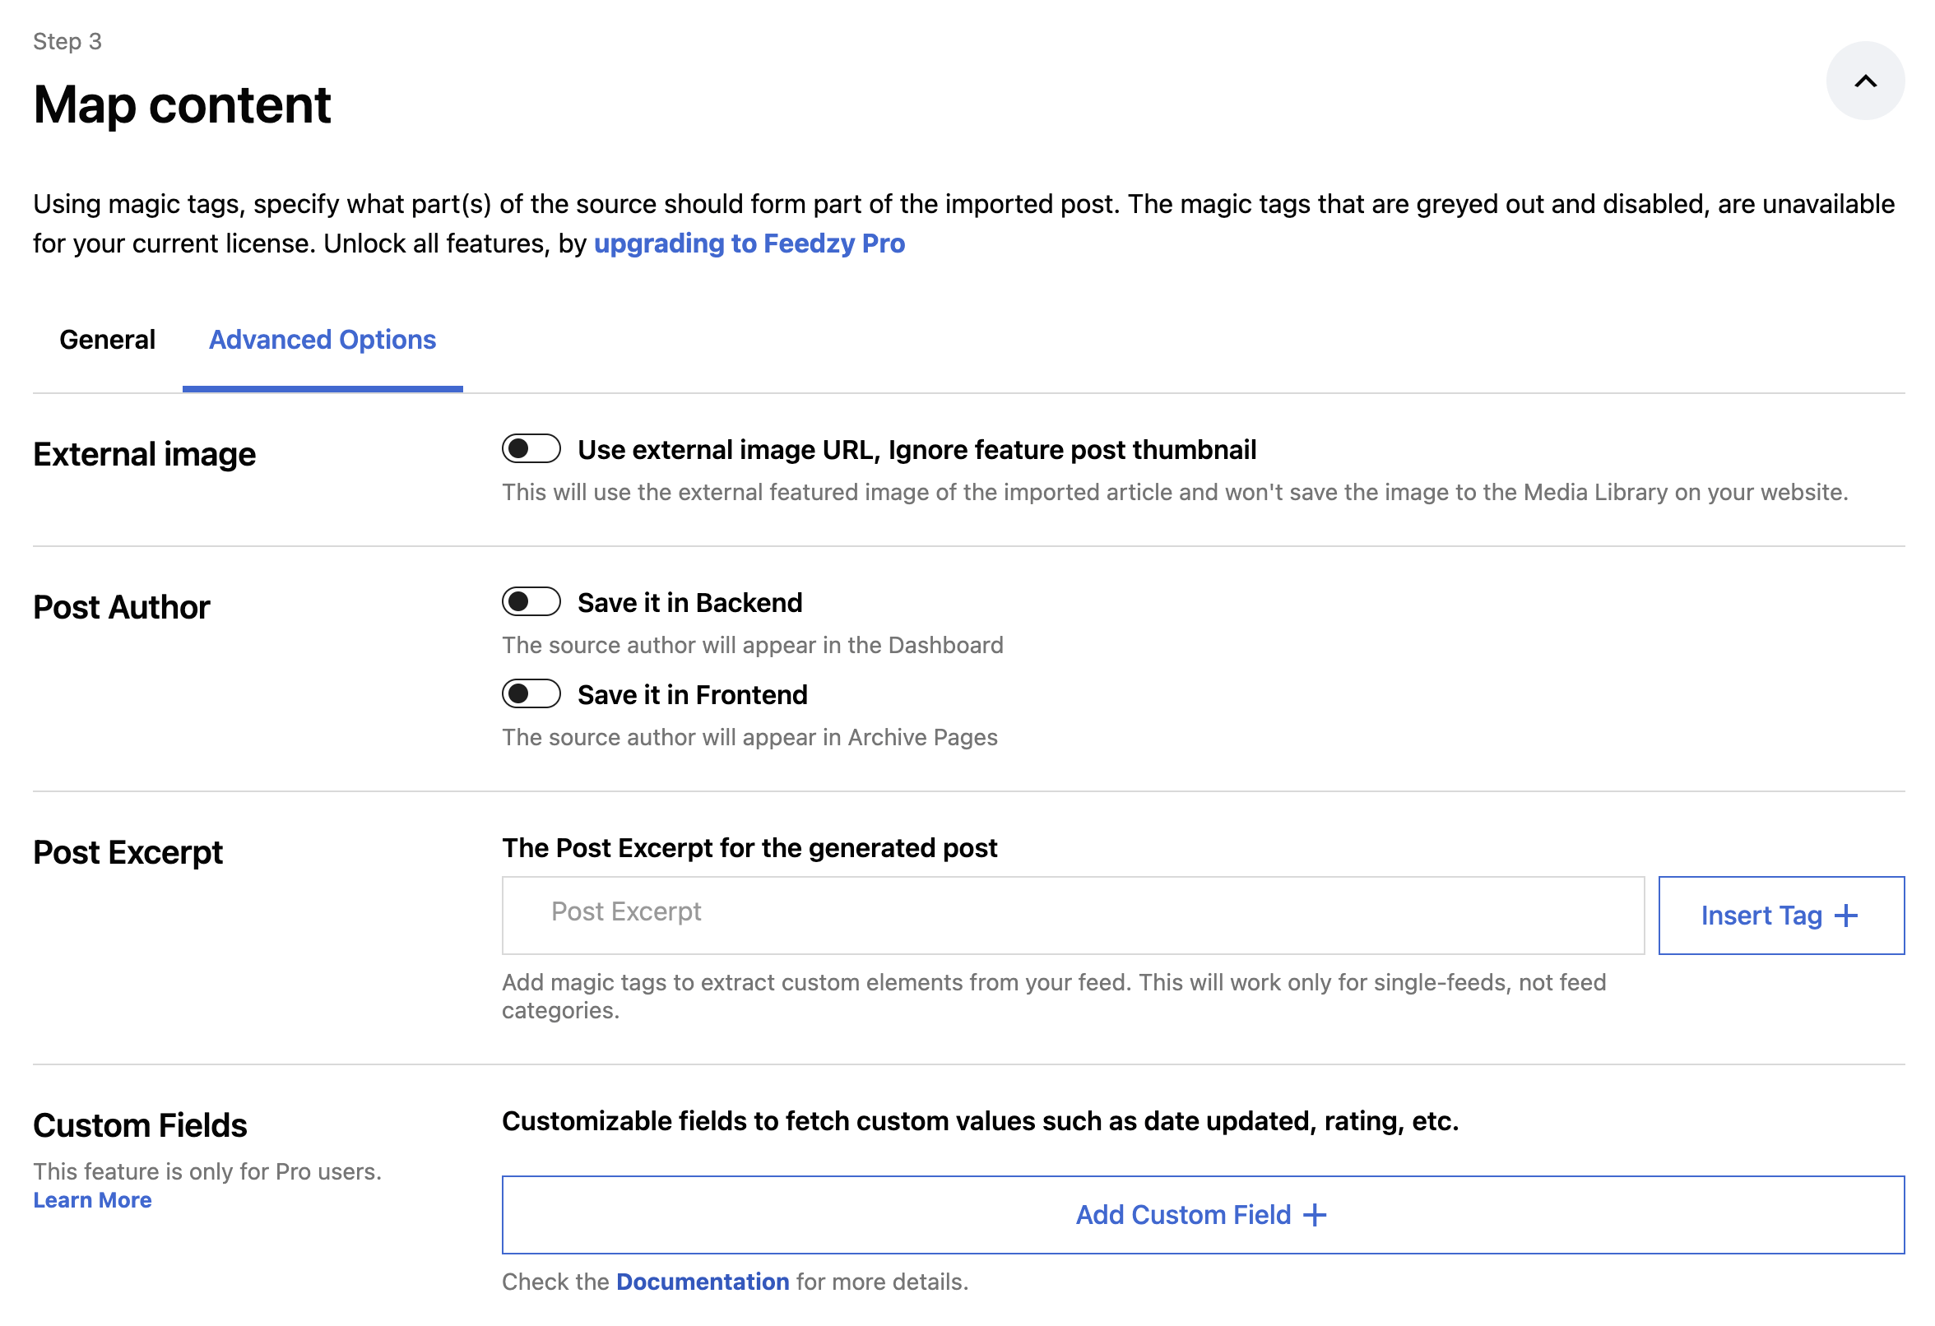This screenshot has height=1326, width=1935.
Task: Open the upgrading to Feedzy Pro link
Action: click(x=749, y=243)
